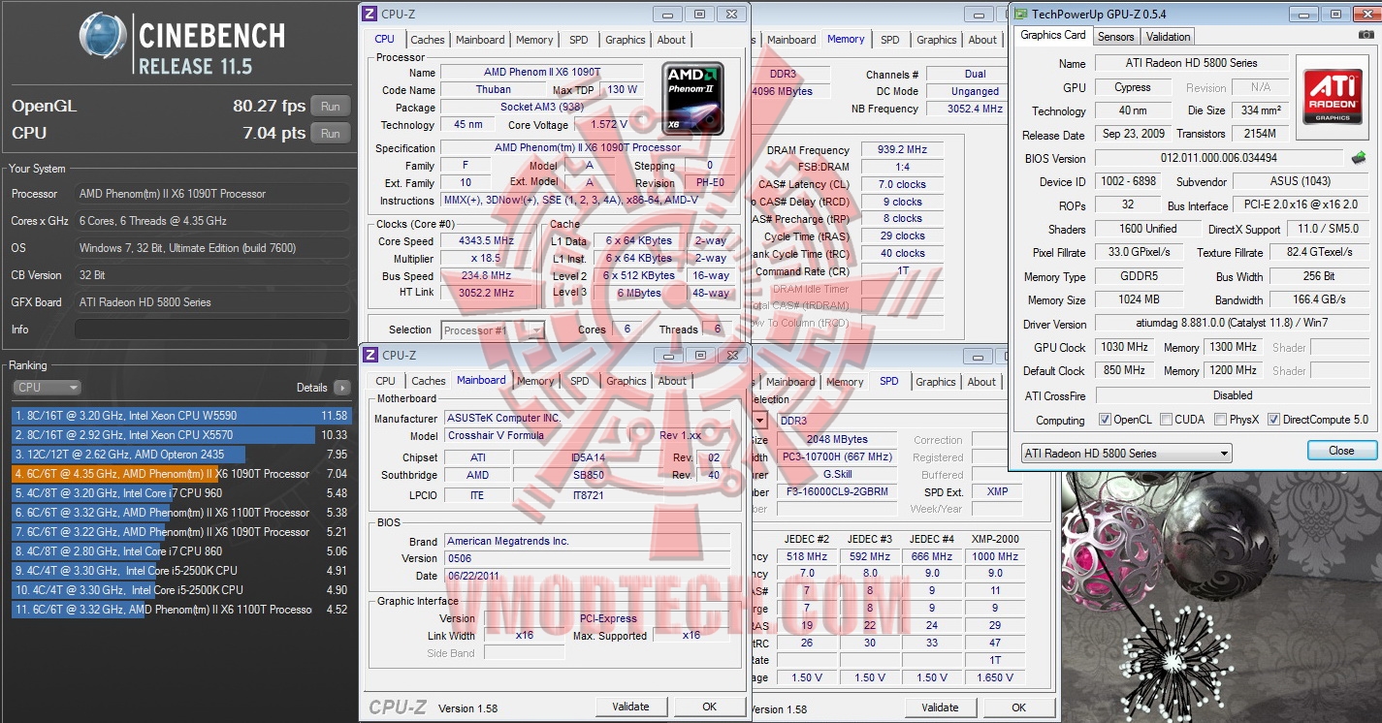Select Graphics tab in CPU-Z Mainboard window
The height and width of the screenshot is (723, 1382).
(627, 381)
